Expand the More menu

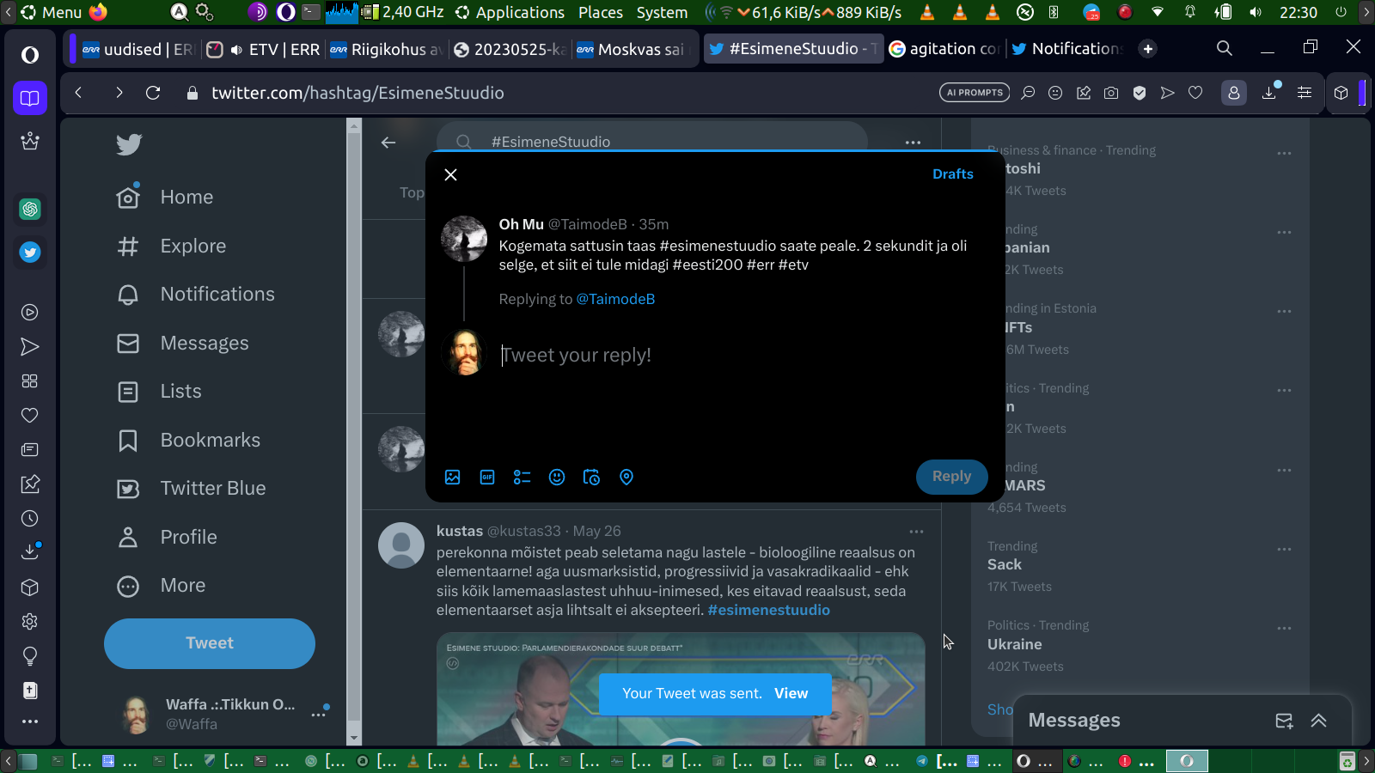click(x=162, y=586)
